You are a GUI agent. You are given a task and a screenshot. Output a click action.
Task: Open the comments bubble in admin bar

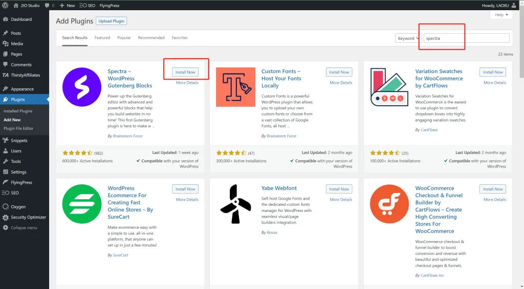pos(49,5)
